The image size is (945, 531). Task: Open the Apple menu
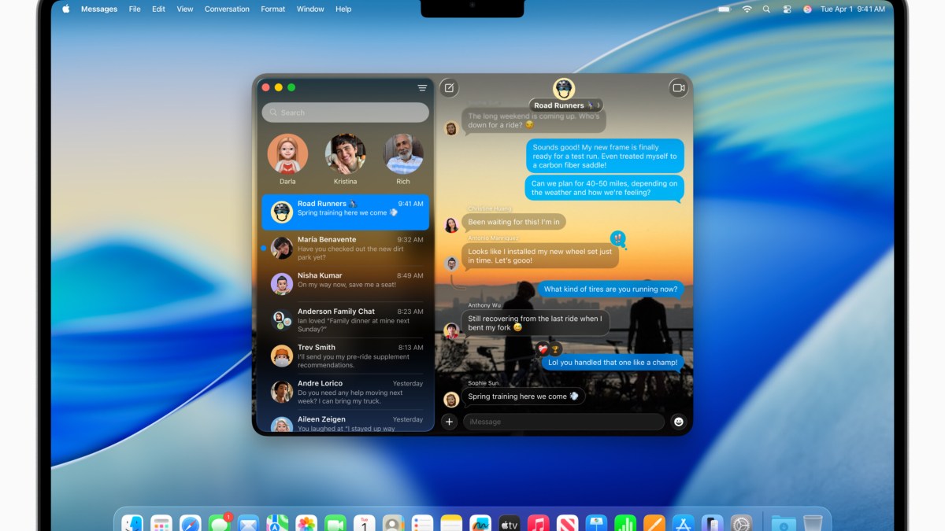point(65,9)
